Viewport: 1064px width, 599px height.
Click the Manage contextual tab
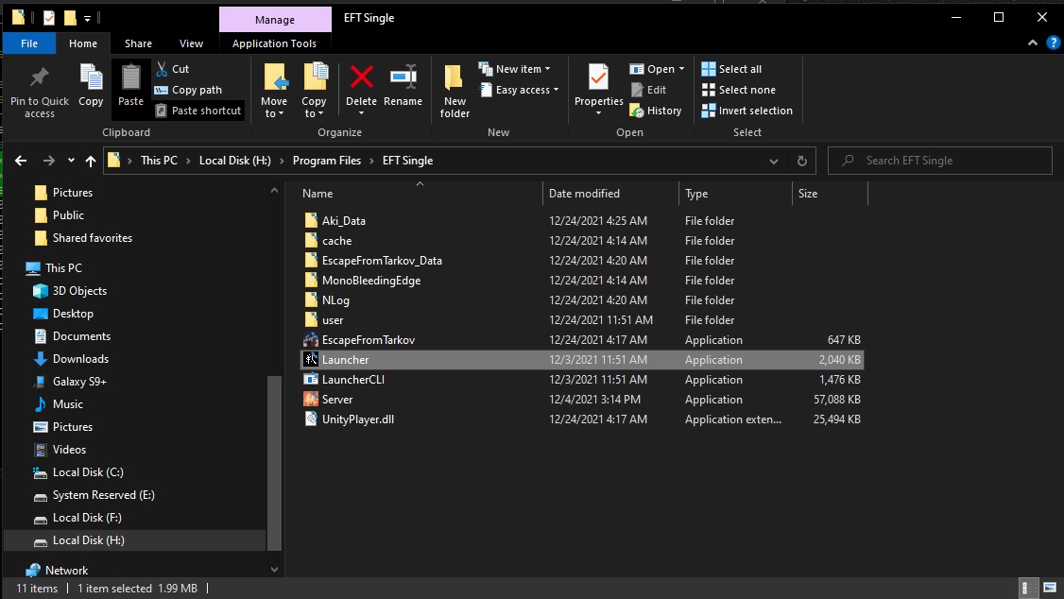coord(275,20)
